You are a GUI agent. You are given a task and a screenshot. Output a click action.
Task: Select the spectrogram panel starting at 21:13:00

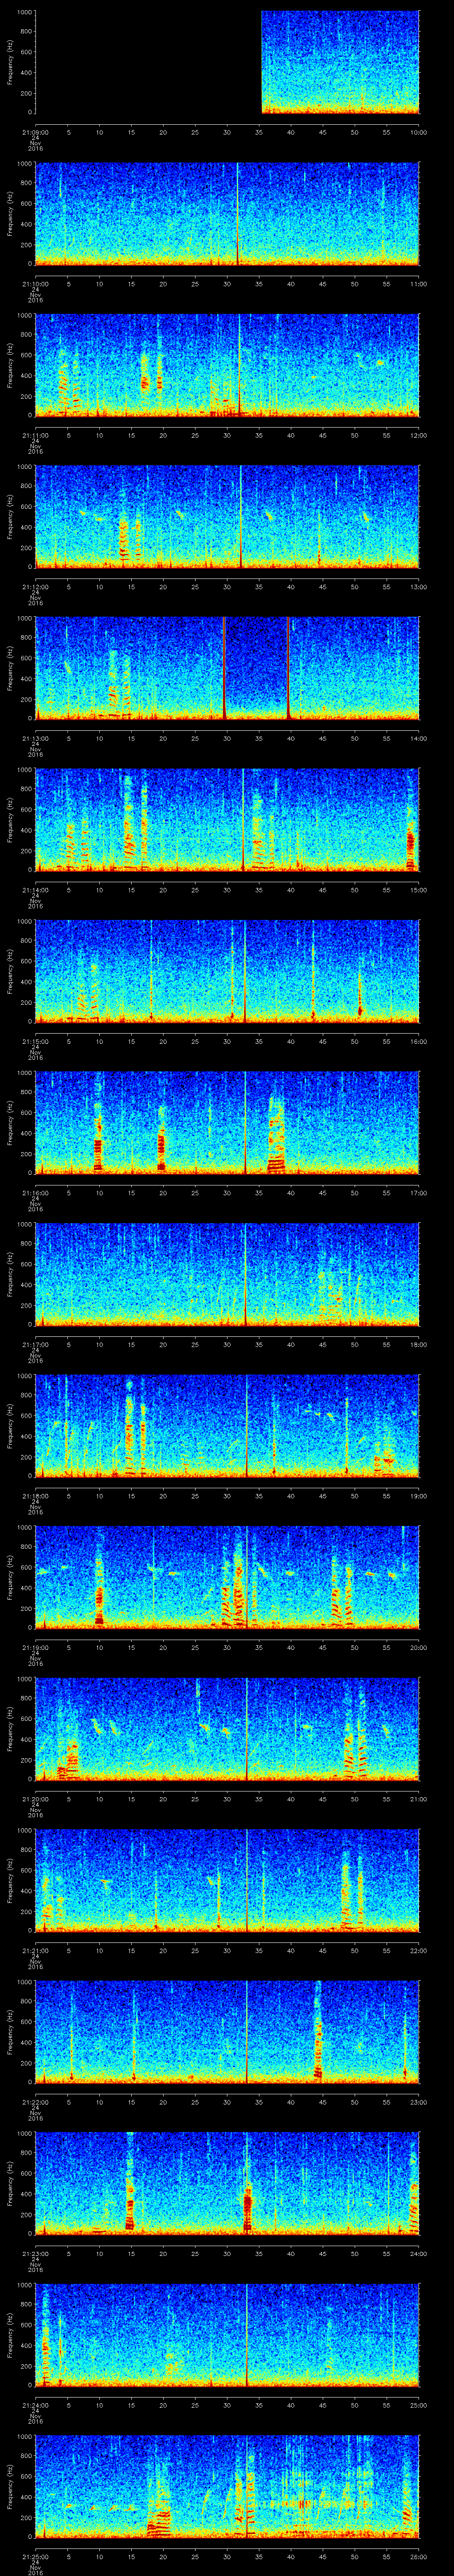227,668
